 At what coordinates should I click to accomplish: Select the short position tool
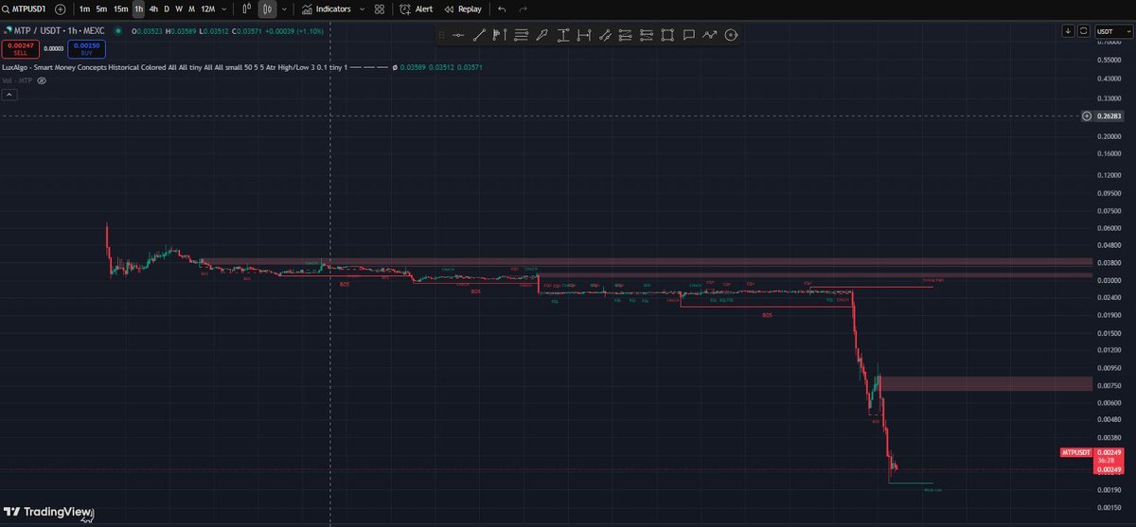[647, 35]
